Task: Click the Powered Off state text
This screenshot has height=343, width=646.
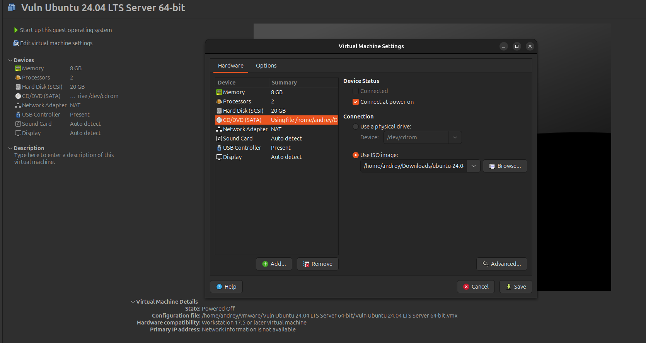Action: pyautogui.click(x=218, y=309)
